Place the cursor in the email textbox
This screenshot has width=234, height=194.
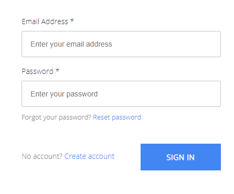[121, 44]
